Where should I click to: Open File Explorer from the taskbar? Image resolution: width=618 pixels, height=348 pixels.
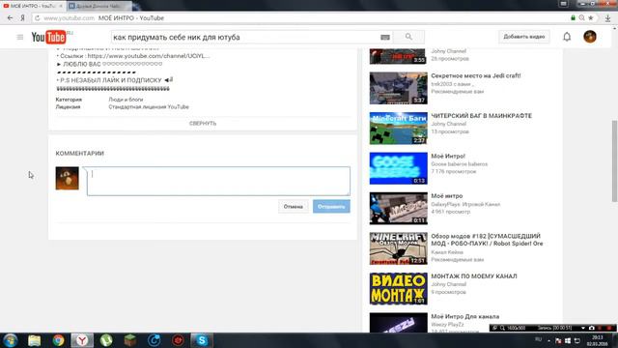(x=35, y=340)
